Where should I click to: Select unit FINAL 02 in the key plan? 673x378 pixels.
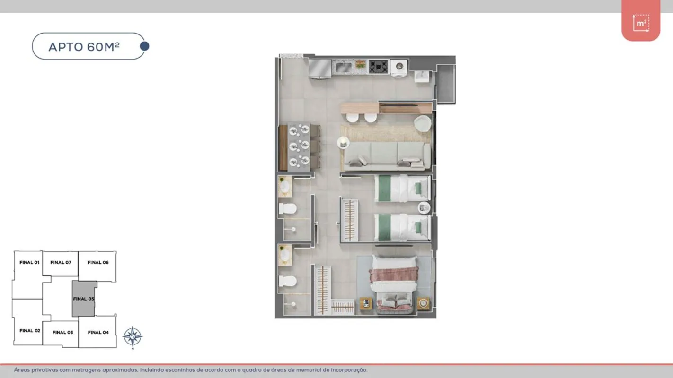(x=29, y=331)
